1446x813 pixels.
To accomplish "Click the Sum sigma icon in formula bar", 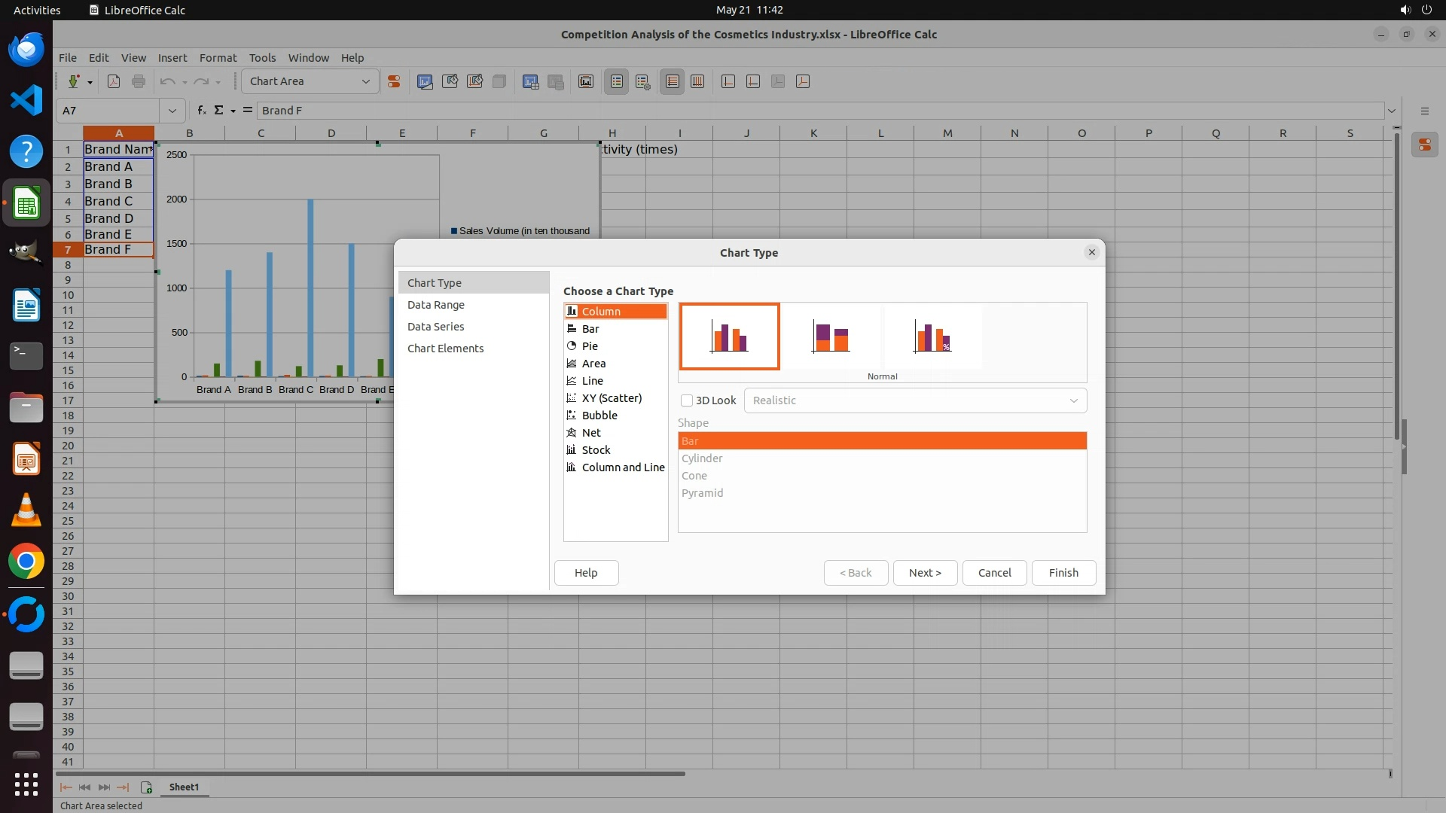I will [219, 111].
